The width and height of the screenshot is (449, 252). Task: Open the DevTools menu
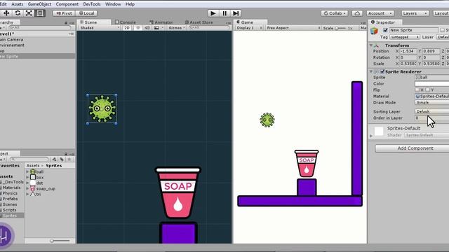pos(92,4)
